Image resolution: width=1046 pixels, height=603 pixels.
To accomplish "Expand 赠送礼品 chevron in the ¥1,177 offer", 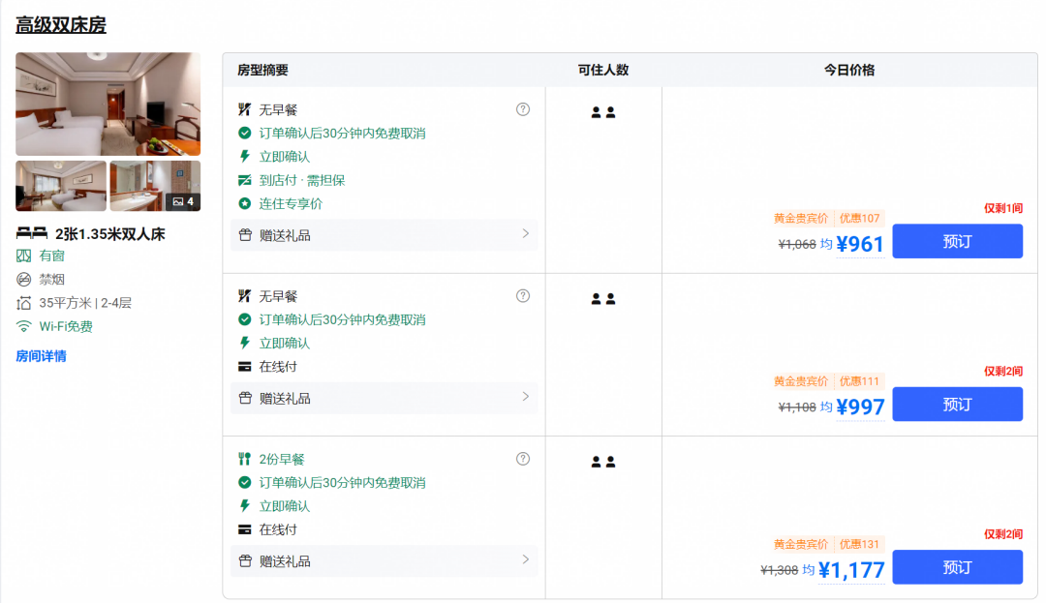I will [x=526, y=559].
